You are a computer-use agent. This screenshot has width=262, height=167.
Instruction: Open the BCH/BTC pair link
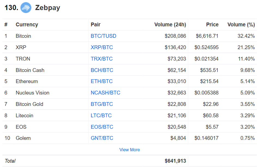coord(102,70)
